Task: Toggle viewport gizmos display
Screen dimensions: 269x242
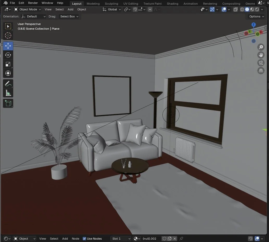Action: tap(212, 9)
